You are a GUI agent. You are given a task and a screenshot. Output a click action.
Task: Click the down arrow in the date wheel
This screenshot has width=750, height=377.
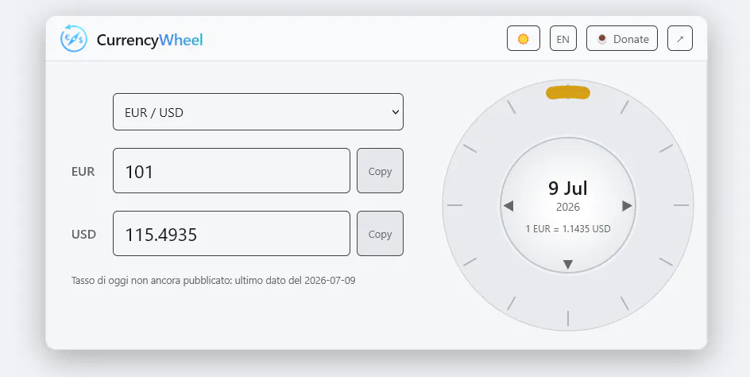(x=568, y=264)
